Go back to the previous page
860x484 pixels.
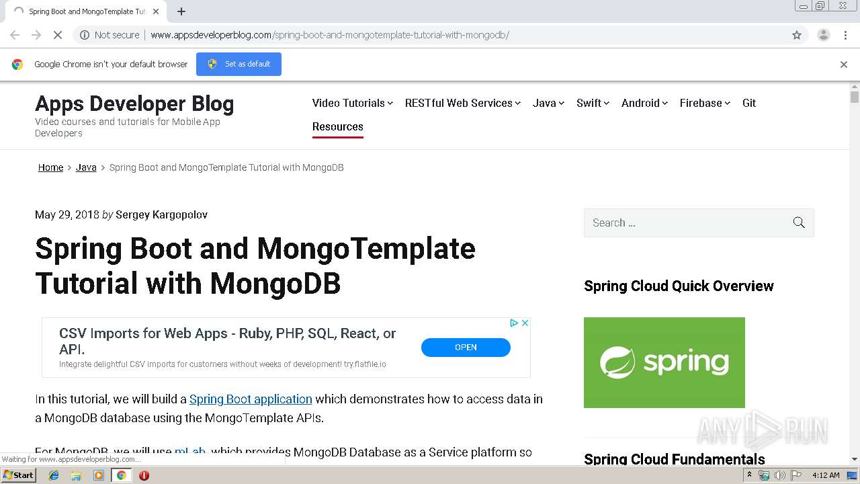[x=15, y=35]
